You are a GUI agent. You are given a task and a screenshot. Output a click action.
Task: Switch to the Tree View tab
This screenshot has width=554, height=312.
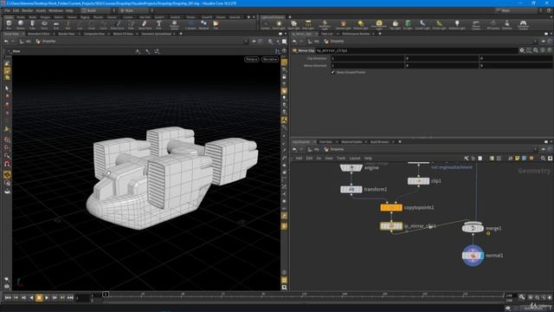coord(325,142)
